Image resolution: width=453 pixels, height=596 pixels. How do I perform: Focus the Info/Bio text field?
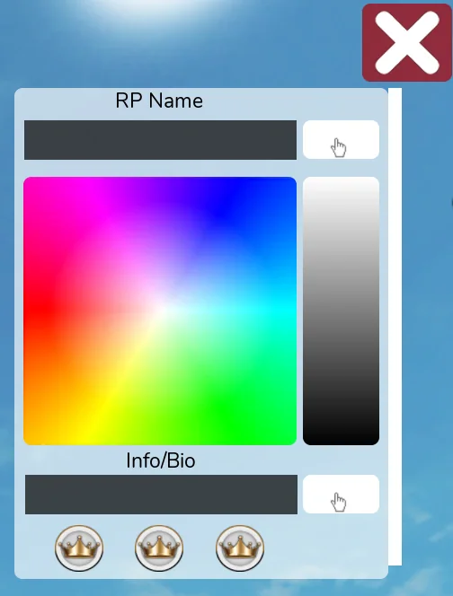(x=161, y=495)
